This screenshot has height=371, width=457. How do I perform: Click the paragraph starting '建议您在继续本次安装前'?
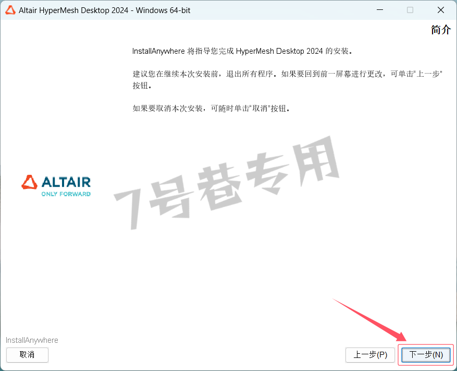pyautogui.click(x=287, y=79)
